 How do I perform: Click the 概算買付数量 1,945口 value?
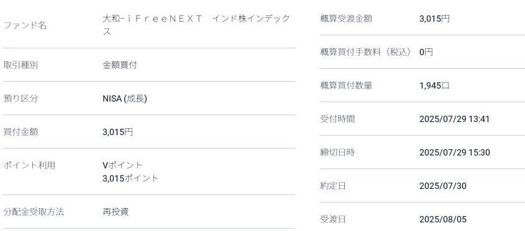[434, 85]
